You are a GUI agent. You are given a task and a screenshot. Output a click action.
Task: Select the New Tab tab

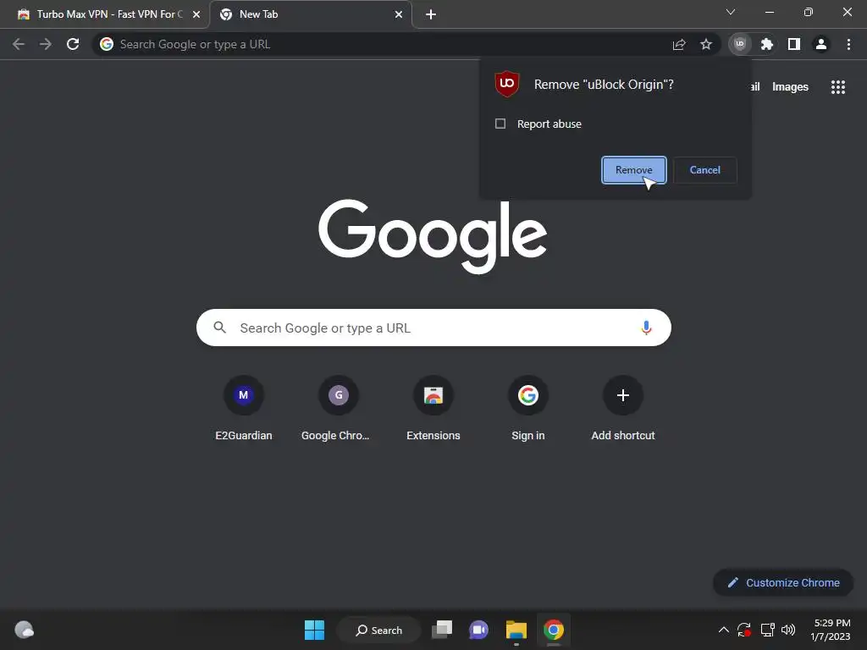[x=310, y=14]
